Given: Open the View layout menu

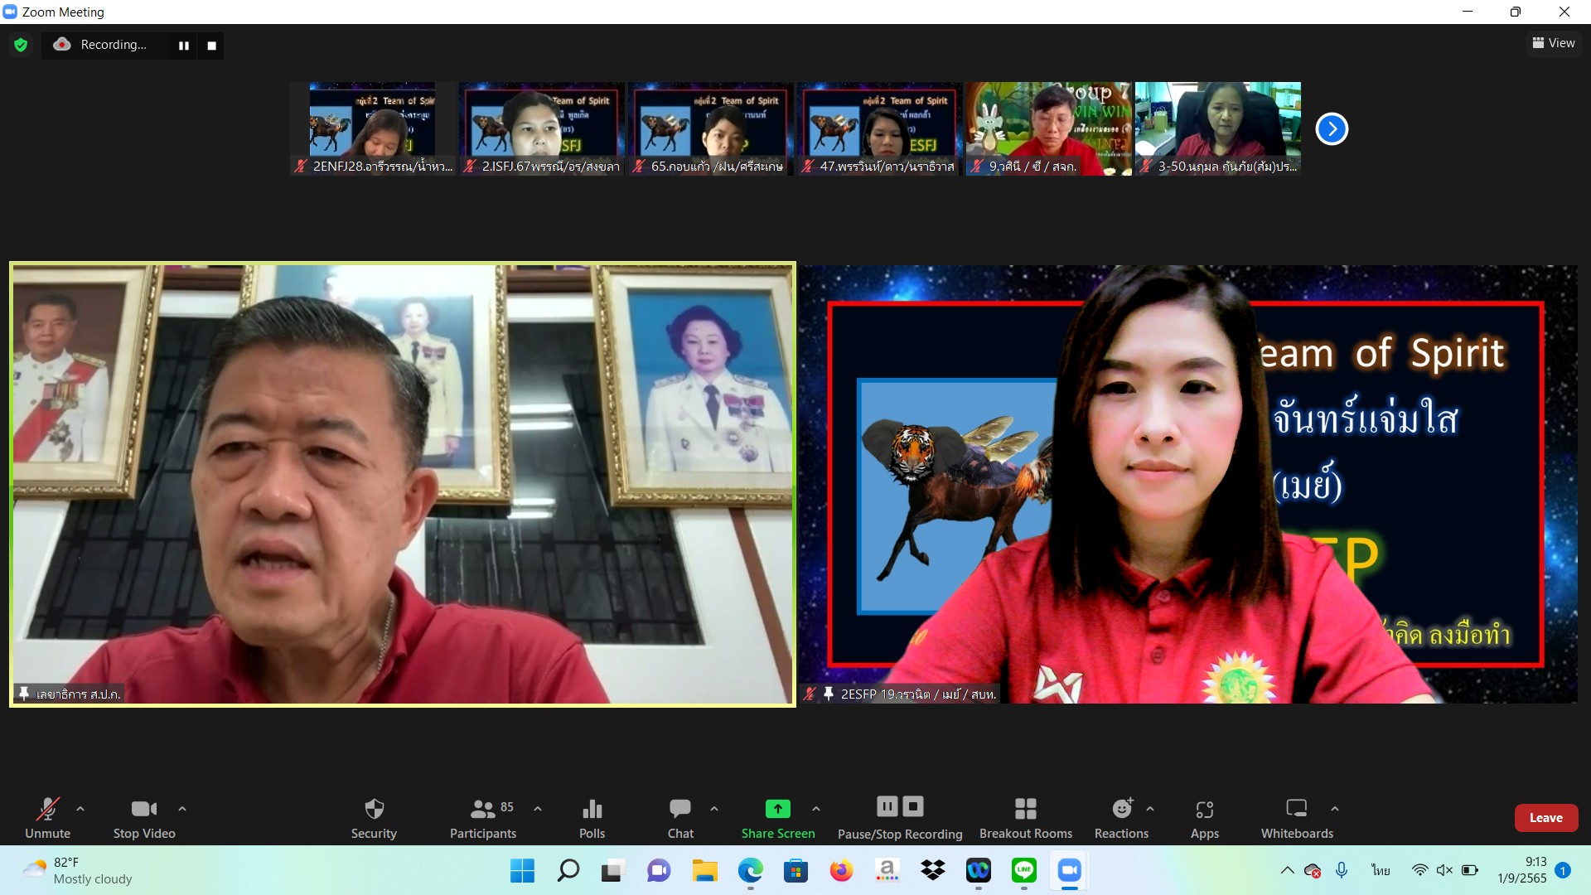Looking at the screenshot, I should pos(1554,43).
